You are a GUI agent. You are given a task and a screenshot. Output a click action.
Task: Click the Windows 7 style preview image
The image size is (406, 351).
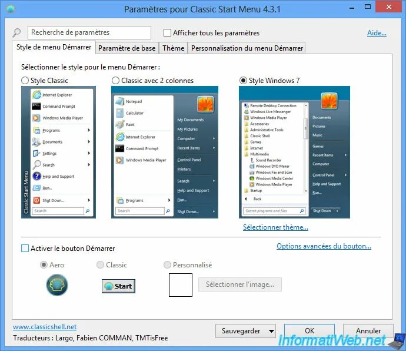pos(294,152)
